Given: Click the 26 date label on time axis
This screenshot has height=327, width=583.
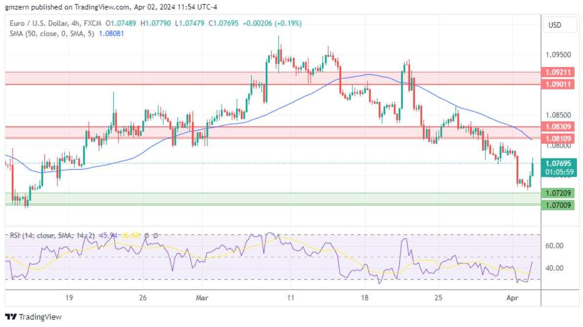Looking at the screenshot, I should point(143,298).
